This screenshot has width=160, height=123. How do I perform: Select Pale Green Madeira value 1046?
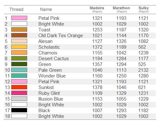click(x=97, y=70)
